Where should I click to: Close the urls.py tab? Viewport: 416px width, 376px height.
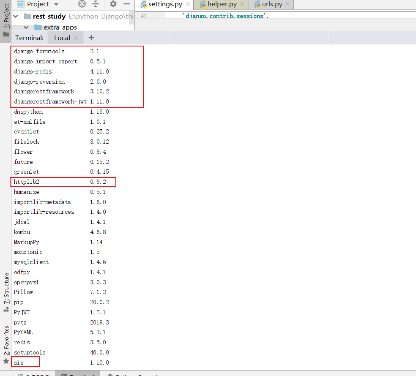[x=287, y=4]
